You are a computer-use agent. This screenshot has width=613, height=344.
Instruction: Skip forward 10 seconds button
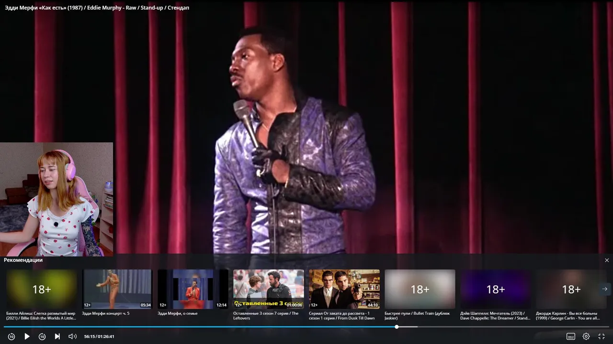[x=42, y=336]
